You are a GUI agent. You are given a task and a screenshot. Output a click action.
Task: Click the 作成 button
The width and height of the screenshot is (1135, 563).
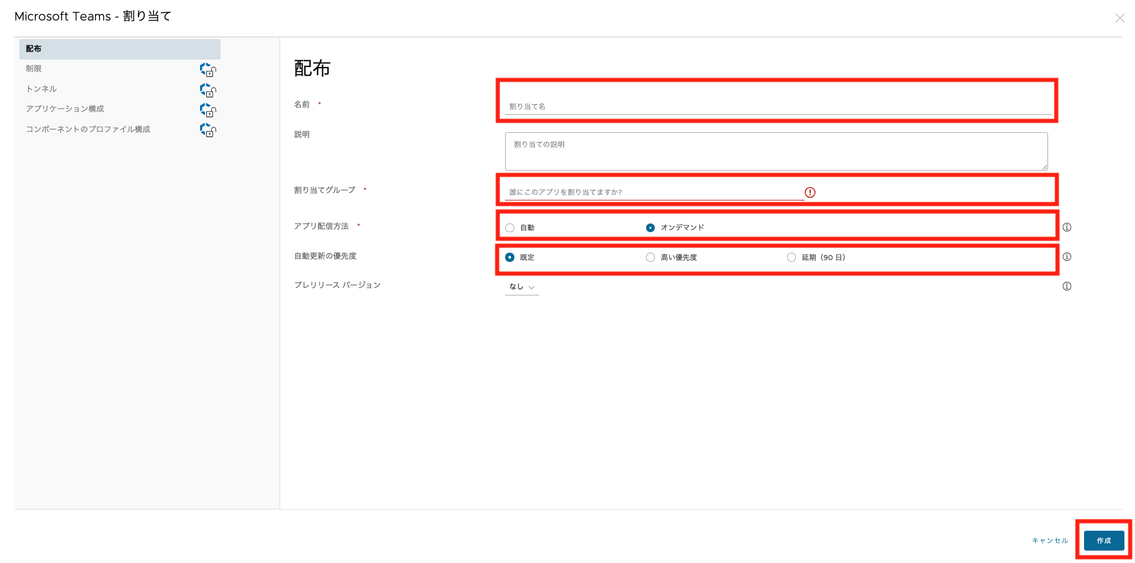pos(1104,541)
